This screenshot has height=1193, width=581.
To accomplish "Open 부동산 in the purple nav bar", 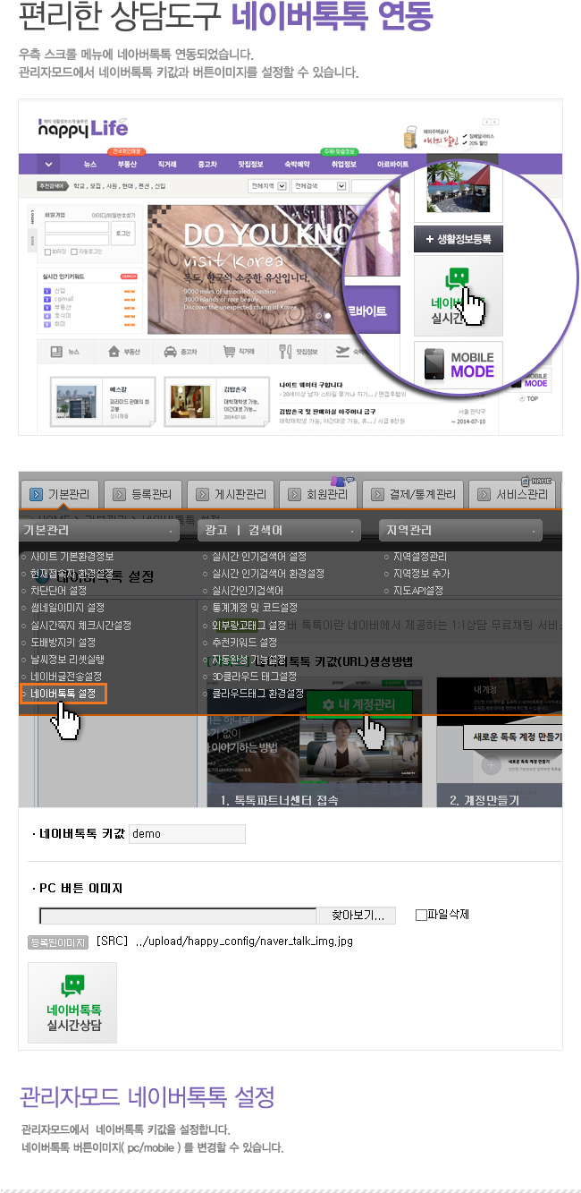I will [x=128, y=165].
